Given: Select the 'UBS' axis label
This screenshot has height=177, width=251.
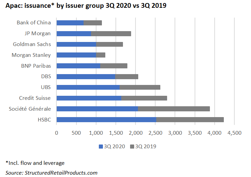Looking at the screenshot, I should (x=46, y=87).
